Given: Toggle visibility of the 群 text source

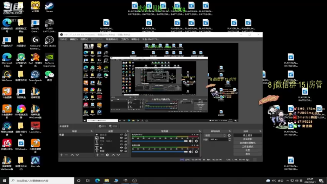Looking at the screenshot, I should click(x=121, y=148).
